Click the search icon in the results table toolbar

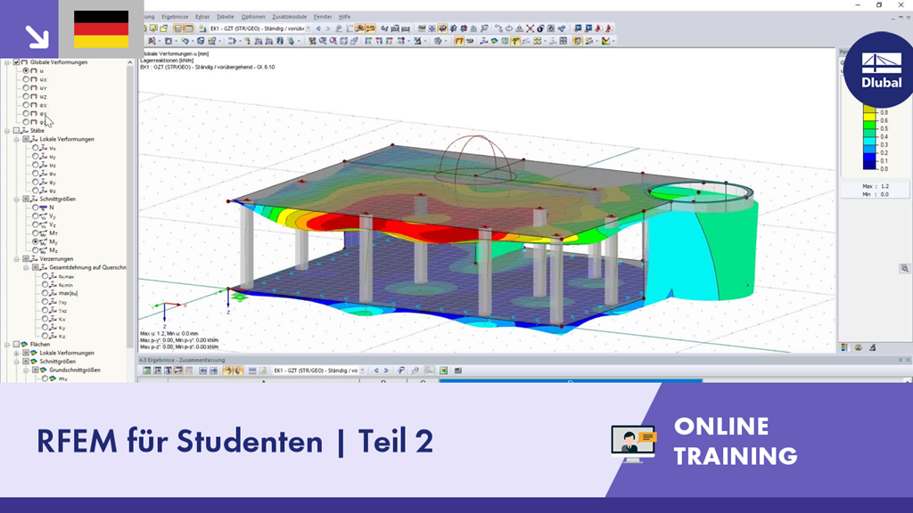400,370
